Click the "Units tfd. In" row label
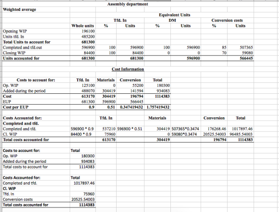The image size is (279, 212). 13,37
